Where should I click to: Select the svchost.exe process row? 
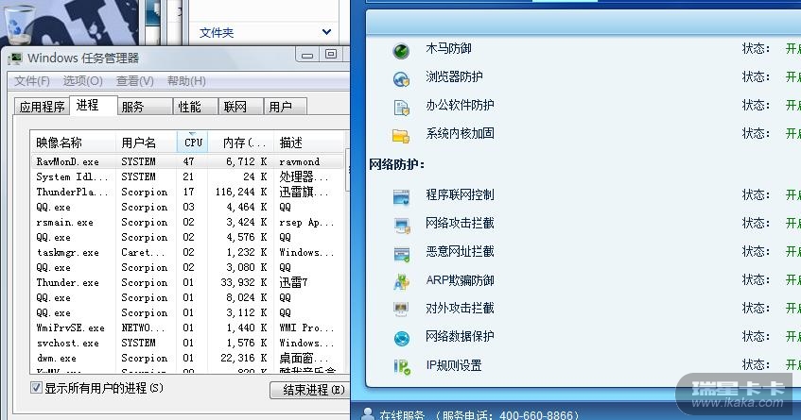point(188,343)
